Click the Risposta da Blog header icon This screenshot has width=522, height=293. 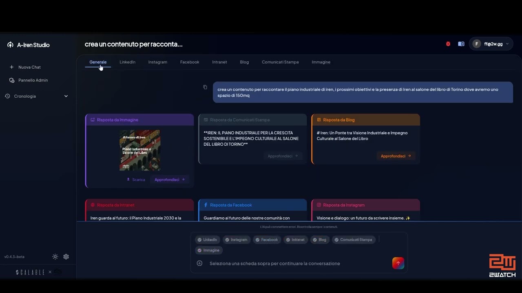pyautogui.click(x=319, y=120)
